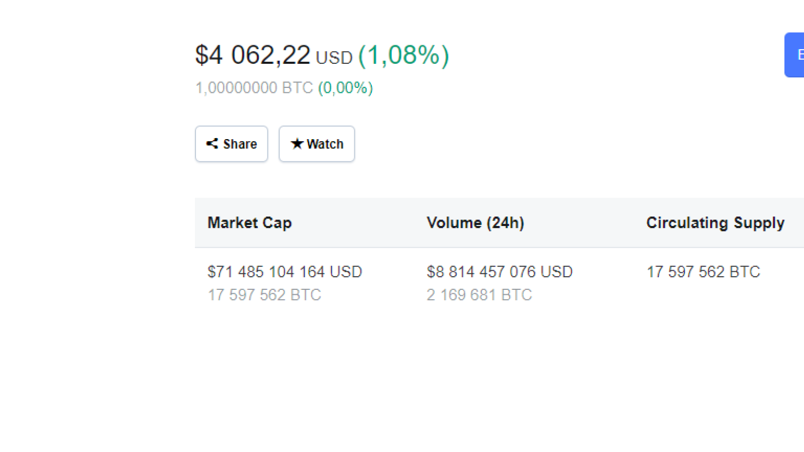Click the green 0,00% BTC change
The height and width of the screenshot is (452, 804).
345,88
